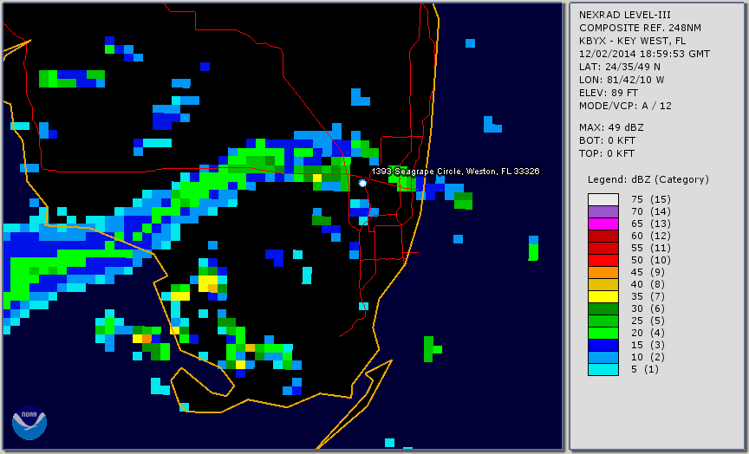
Task: Click the NOAA logo icon
Action: (29, 423)
